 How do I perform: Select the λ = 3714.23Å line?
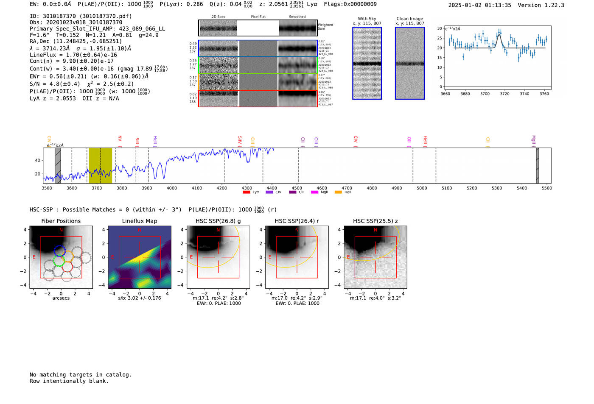[80, 48]
